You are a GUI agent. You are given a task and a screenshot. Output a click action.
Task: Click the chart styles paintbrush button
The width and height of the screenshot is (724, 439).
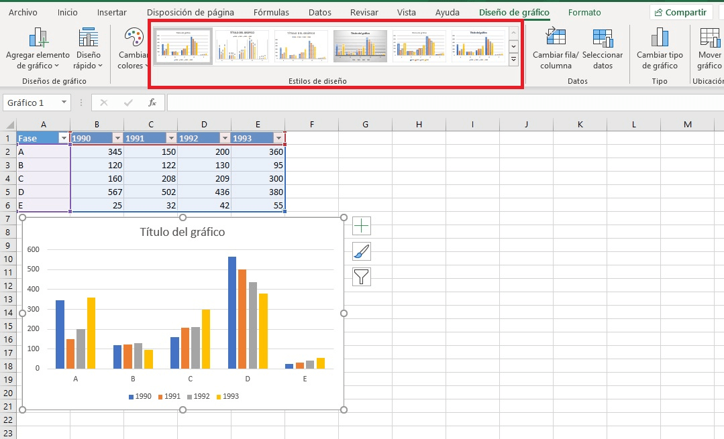coord(362,251)
